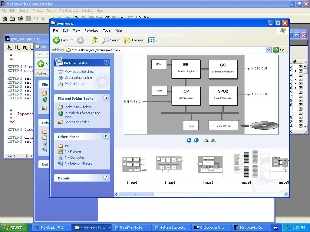Open the View menu in overview window
Image resolution: width=310 pixels, height=232 pixels.
coord(76,31)
